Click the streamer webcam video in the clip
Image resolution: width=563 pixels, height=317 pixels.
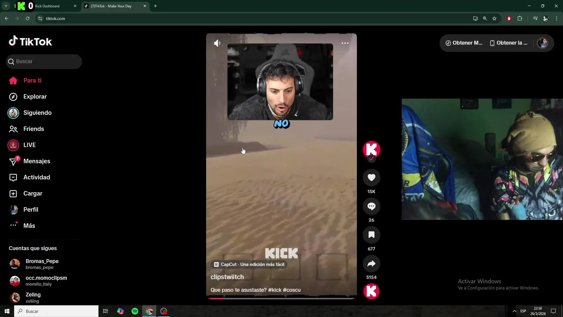coord(280,81)
